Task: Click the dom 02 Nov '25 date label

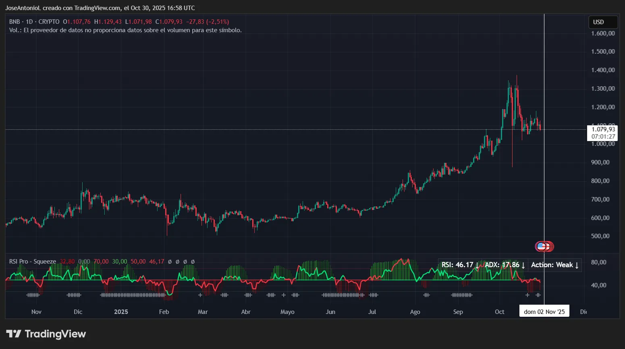Action: tap(544, 311)
